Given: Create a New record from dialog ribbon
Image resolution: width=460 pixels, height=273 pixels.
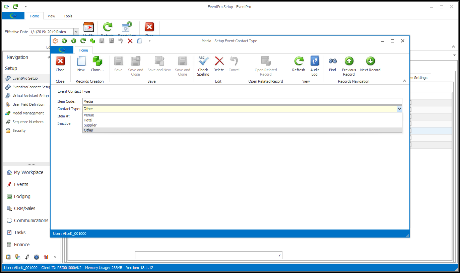Looking at the screenshot, I should tap(81, 64).
